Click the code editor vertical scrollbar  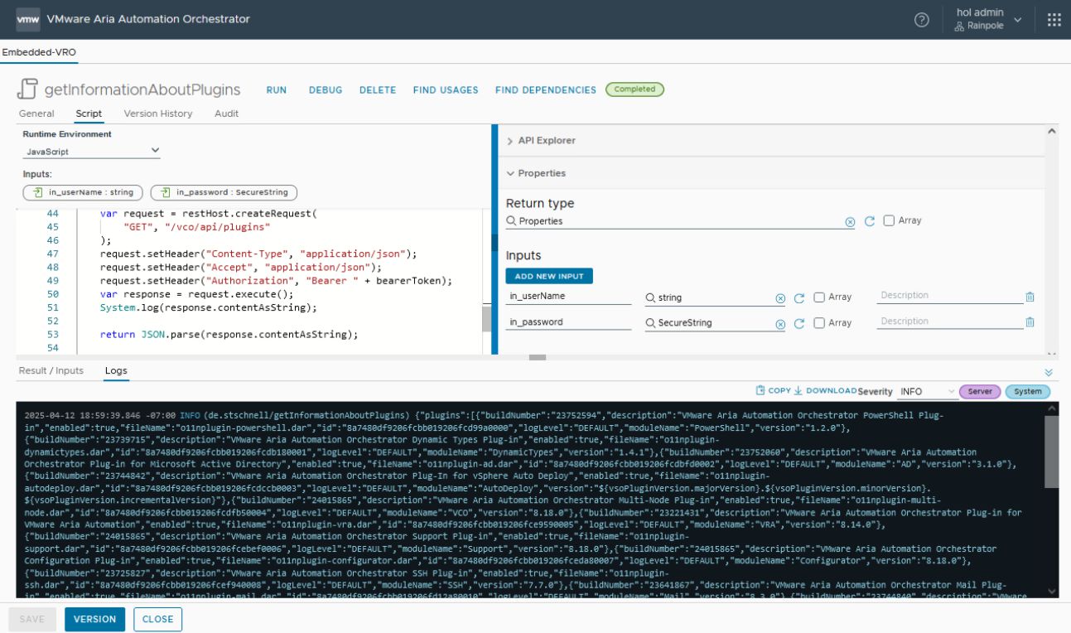coord(486,318)
